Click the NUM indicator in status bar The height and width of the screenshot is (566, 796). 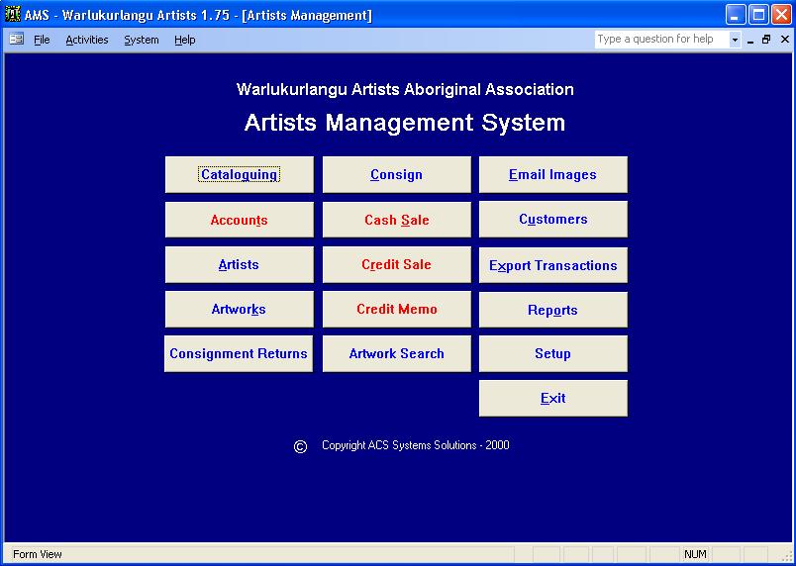click(x=695, y=554)
